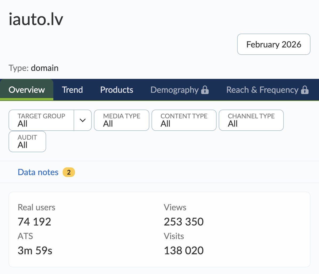This screenshot has height=274, width=319.
Task: Open the Channel Type filter
Action: 251,120
